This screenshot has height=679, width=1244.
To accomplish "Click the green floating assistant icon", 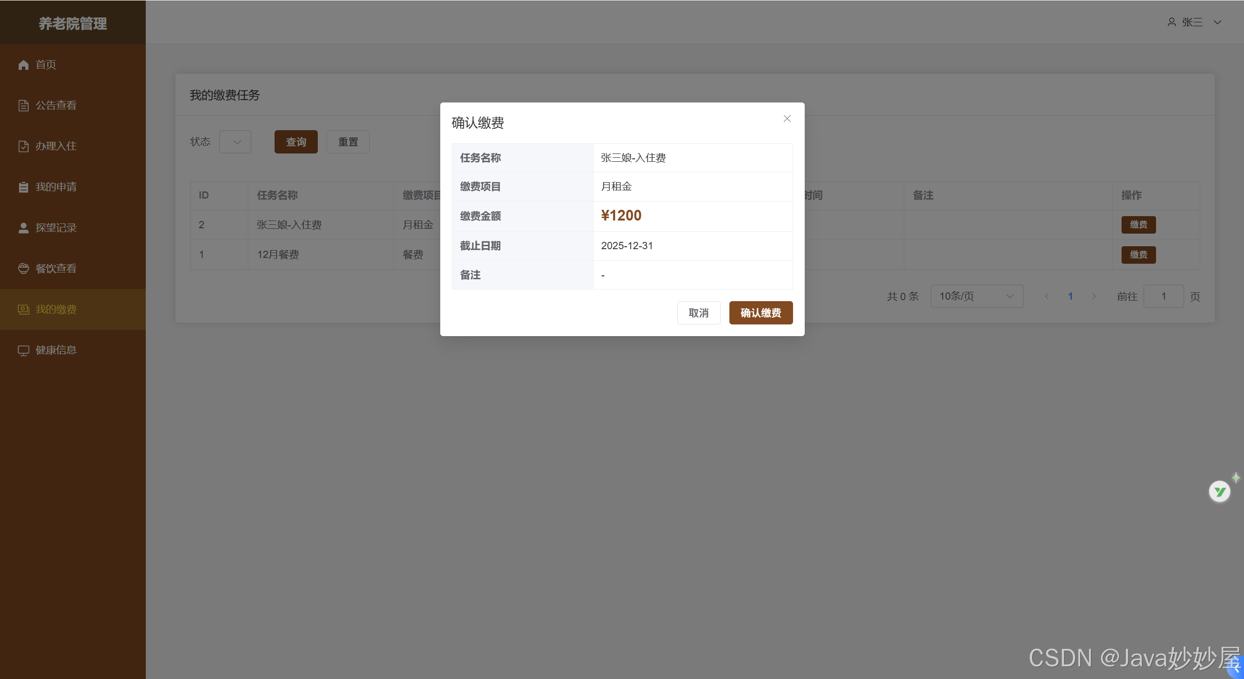I will coord(1219,492).
